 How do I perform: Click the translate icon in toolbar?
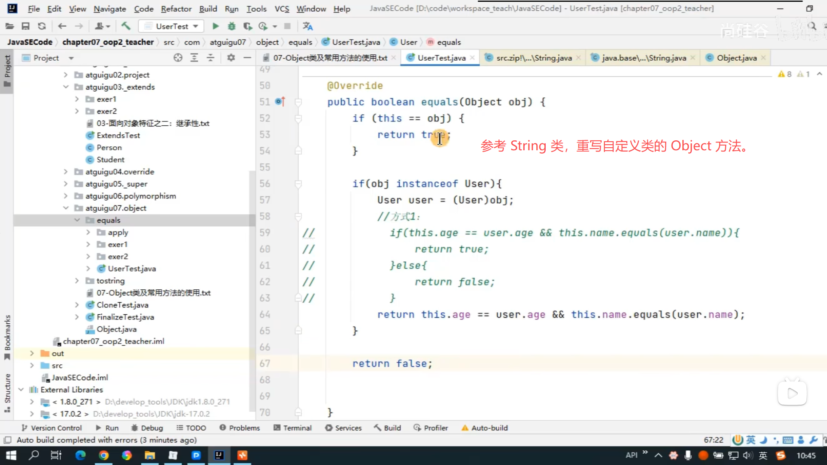[308, 26]
